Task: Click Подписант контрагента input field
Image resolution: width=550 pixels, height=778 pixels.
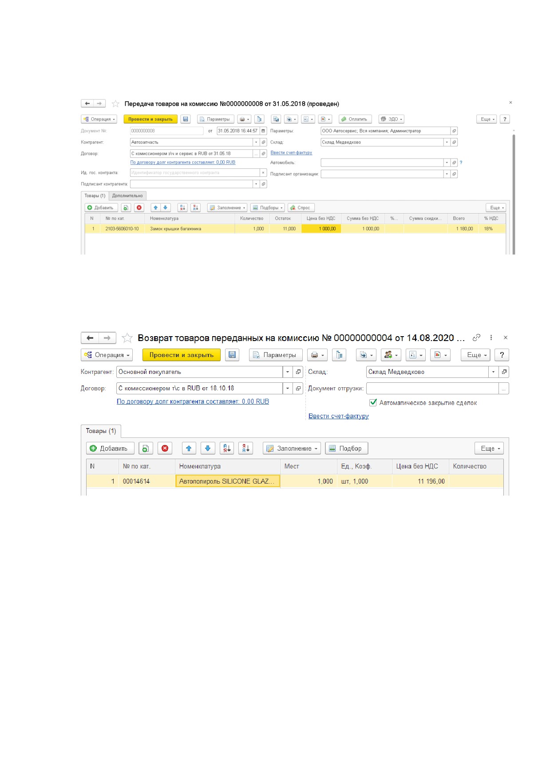Action: 192,184
